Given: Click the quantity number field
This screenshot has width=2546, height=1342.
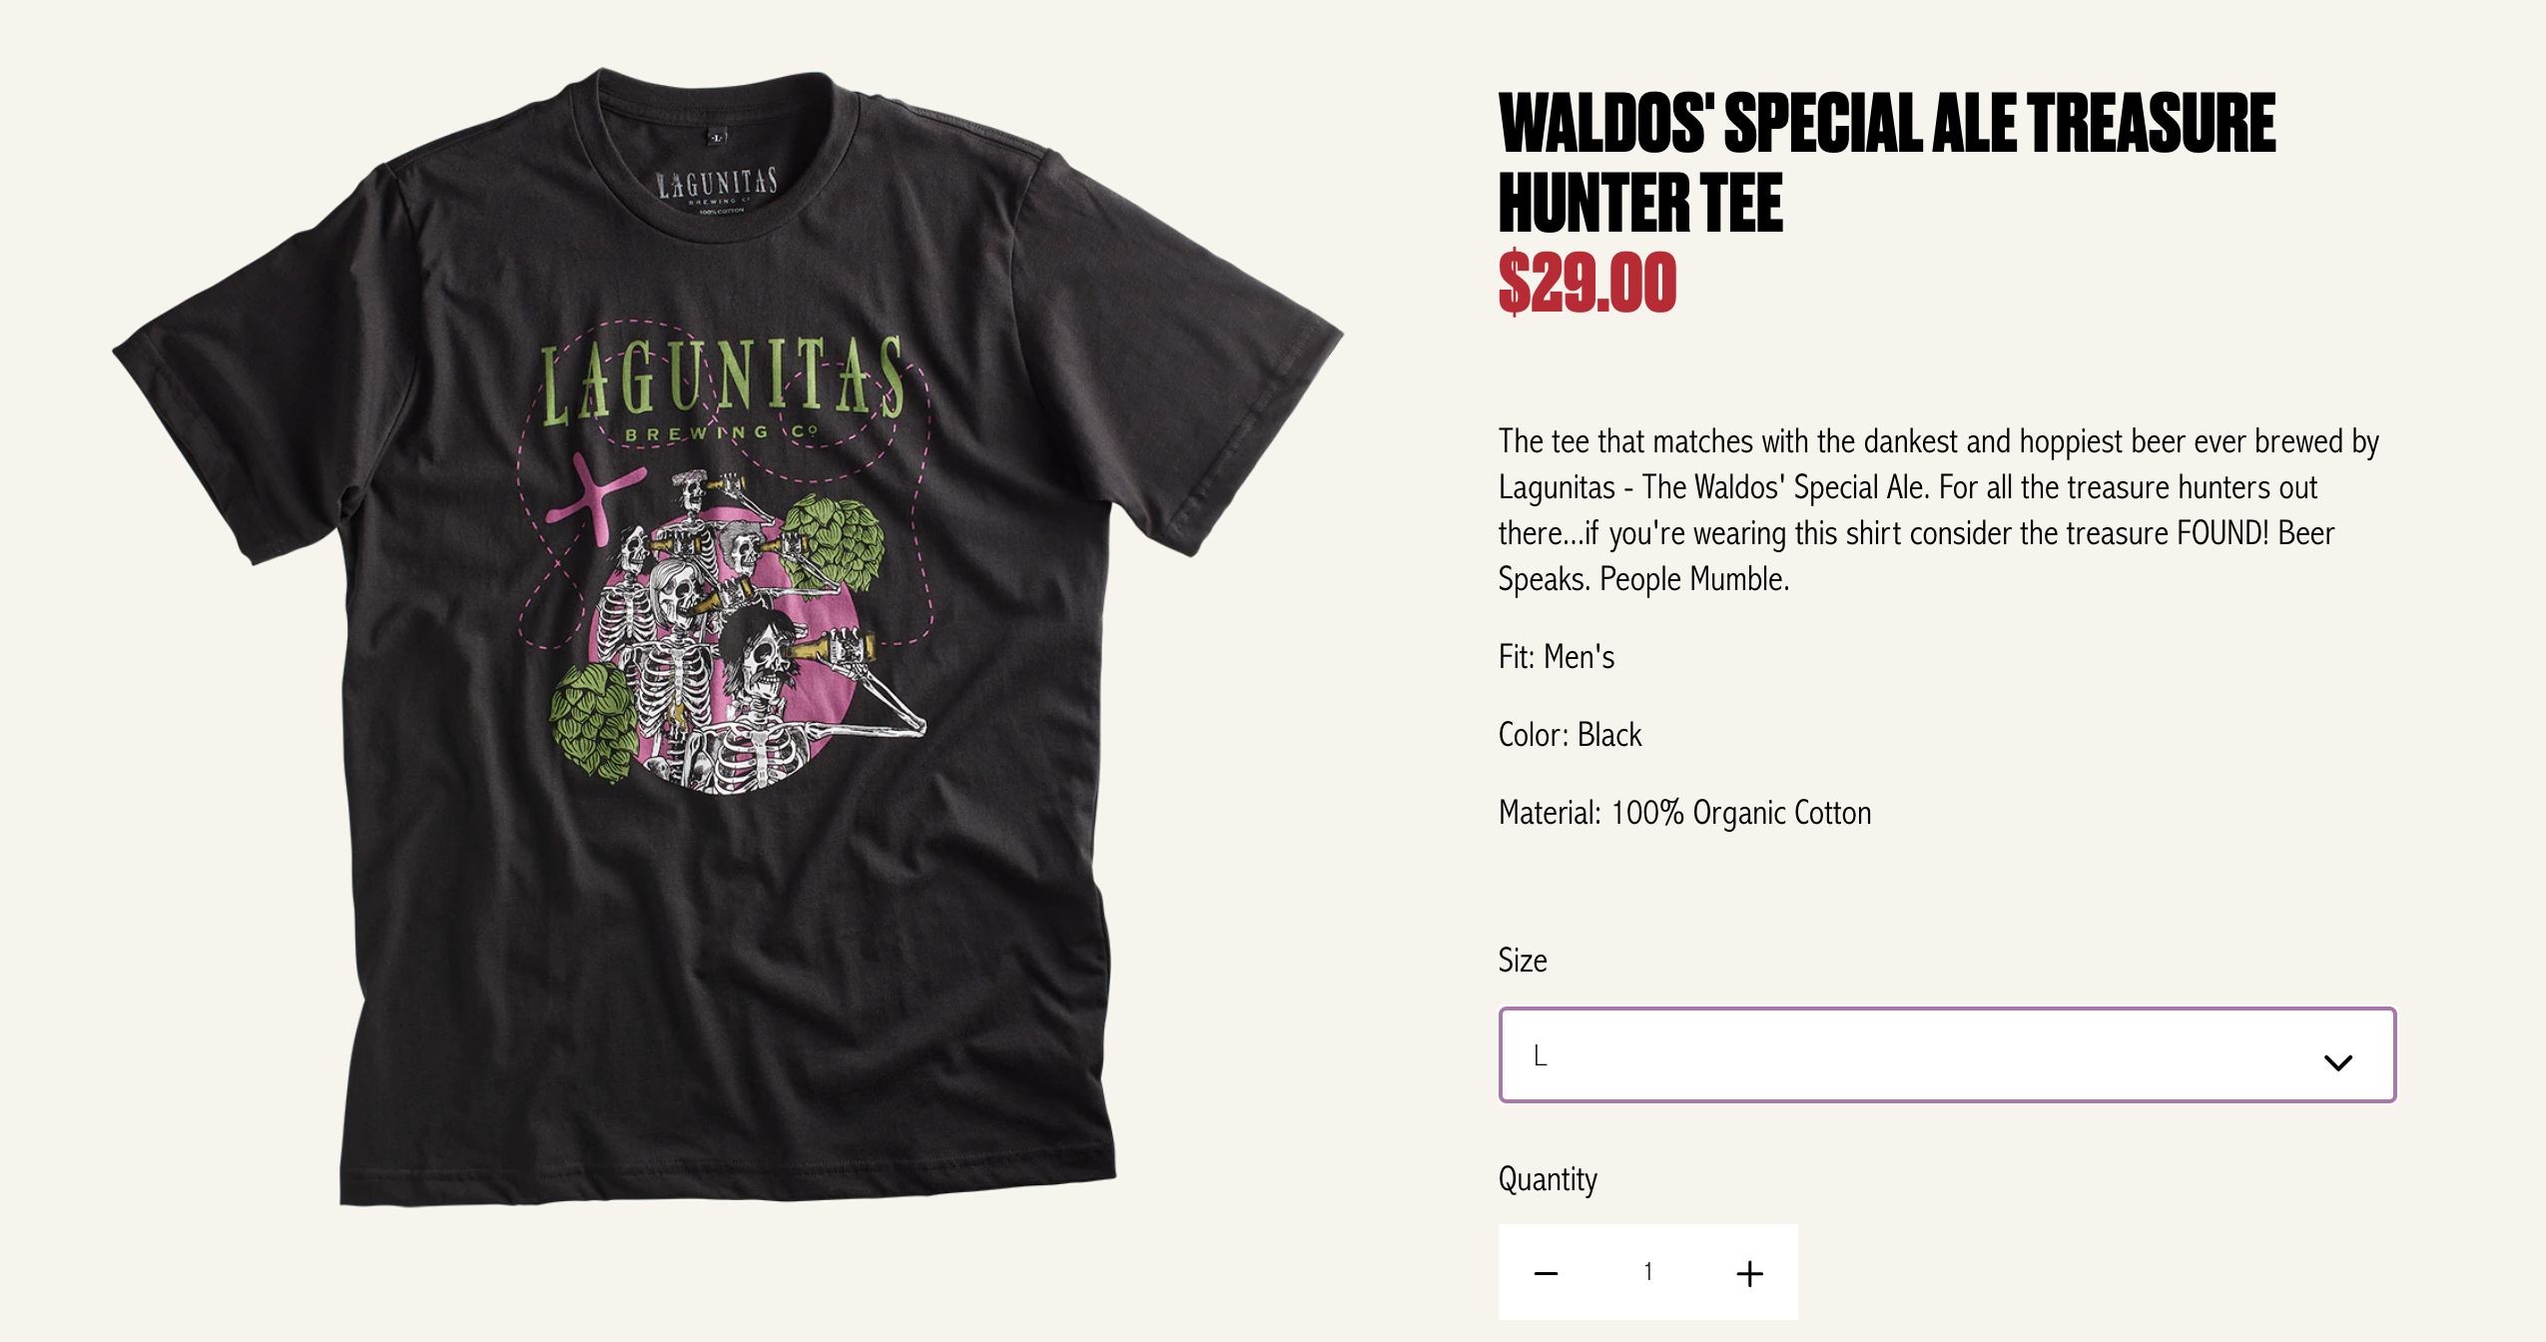Looking at the screenshot, I should (x=1648, y=1271).
